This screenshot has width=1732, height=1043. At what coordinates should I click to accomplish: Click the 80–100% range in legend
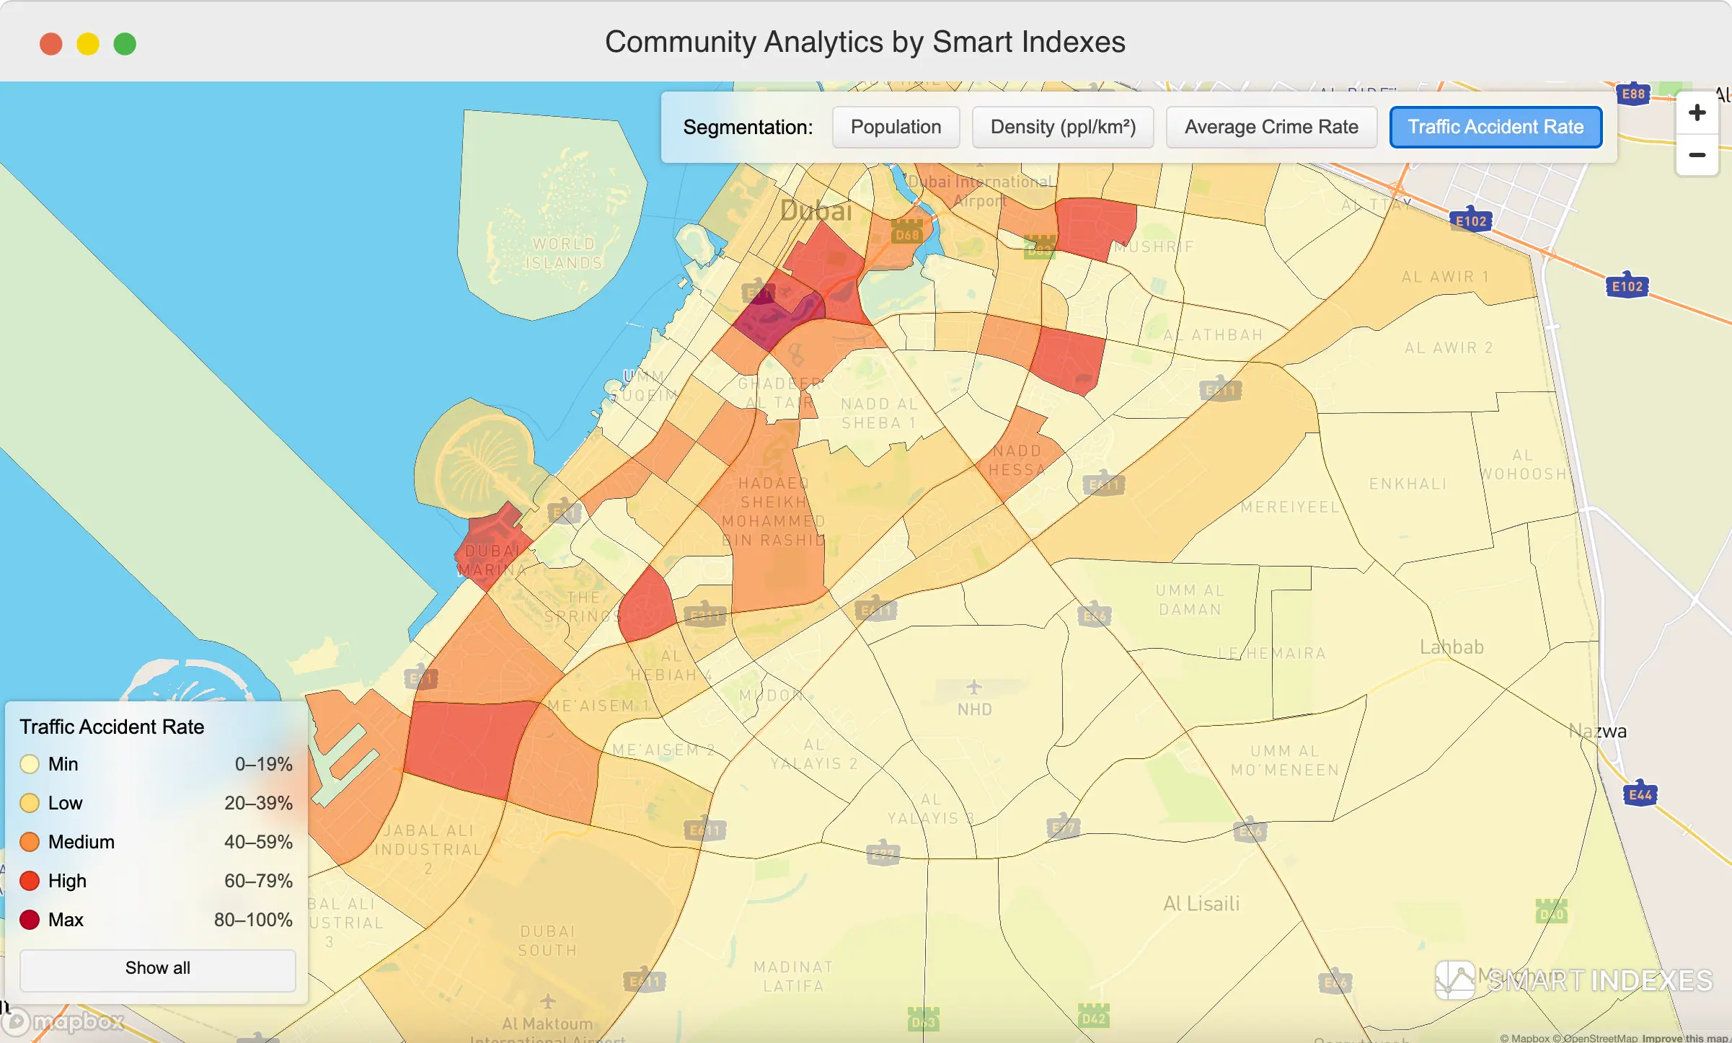(253, 920)
